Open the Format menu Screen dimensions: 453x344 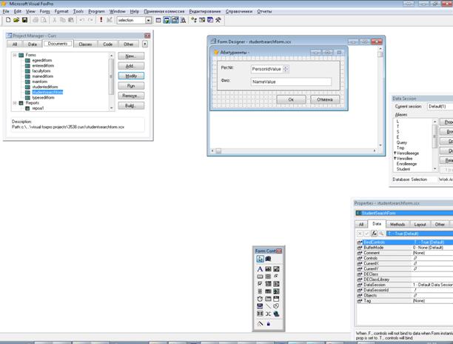pyautogui.click(x=61, y=11)
